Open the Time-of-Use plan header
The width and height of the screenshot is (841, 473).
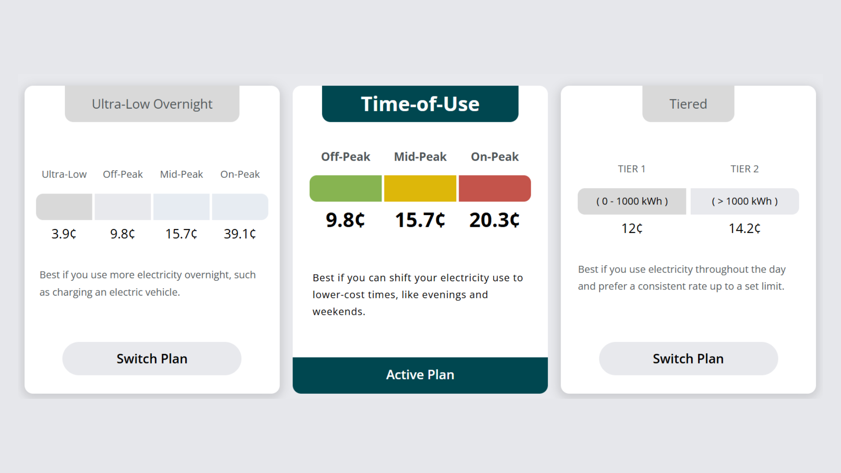(420, 104)
